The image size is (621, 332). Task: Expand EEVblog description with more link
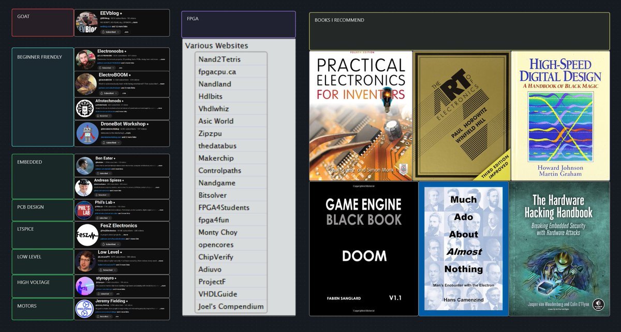coord(135,22)
